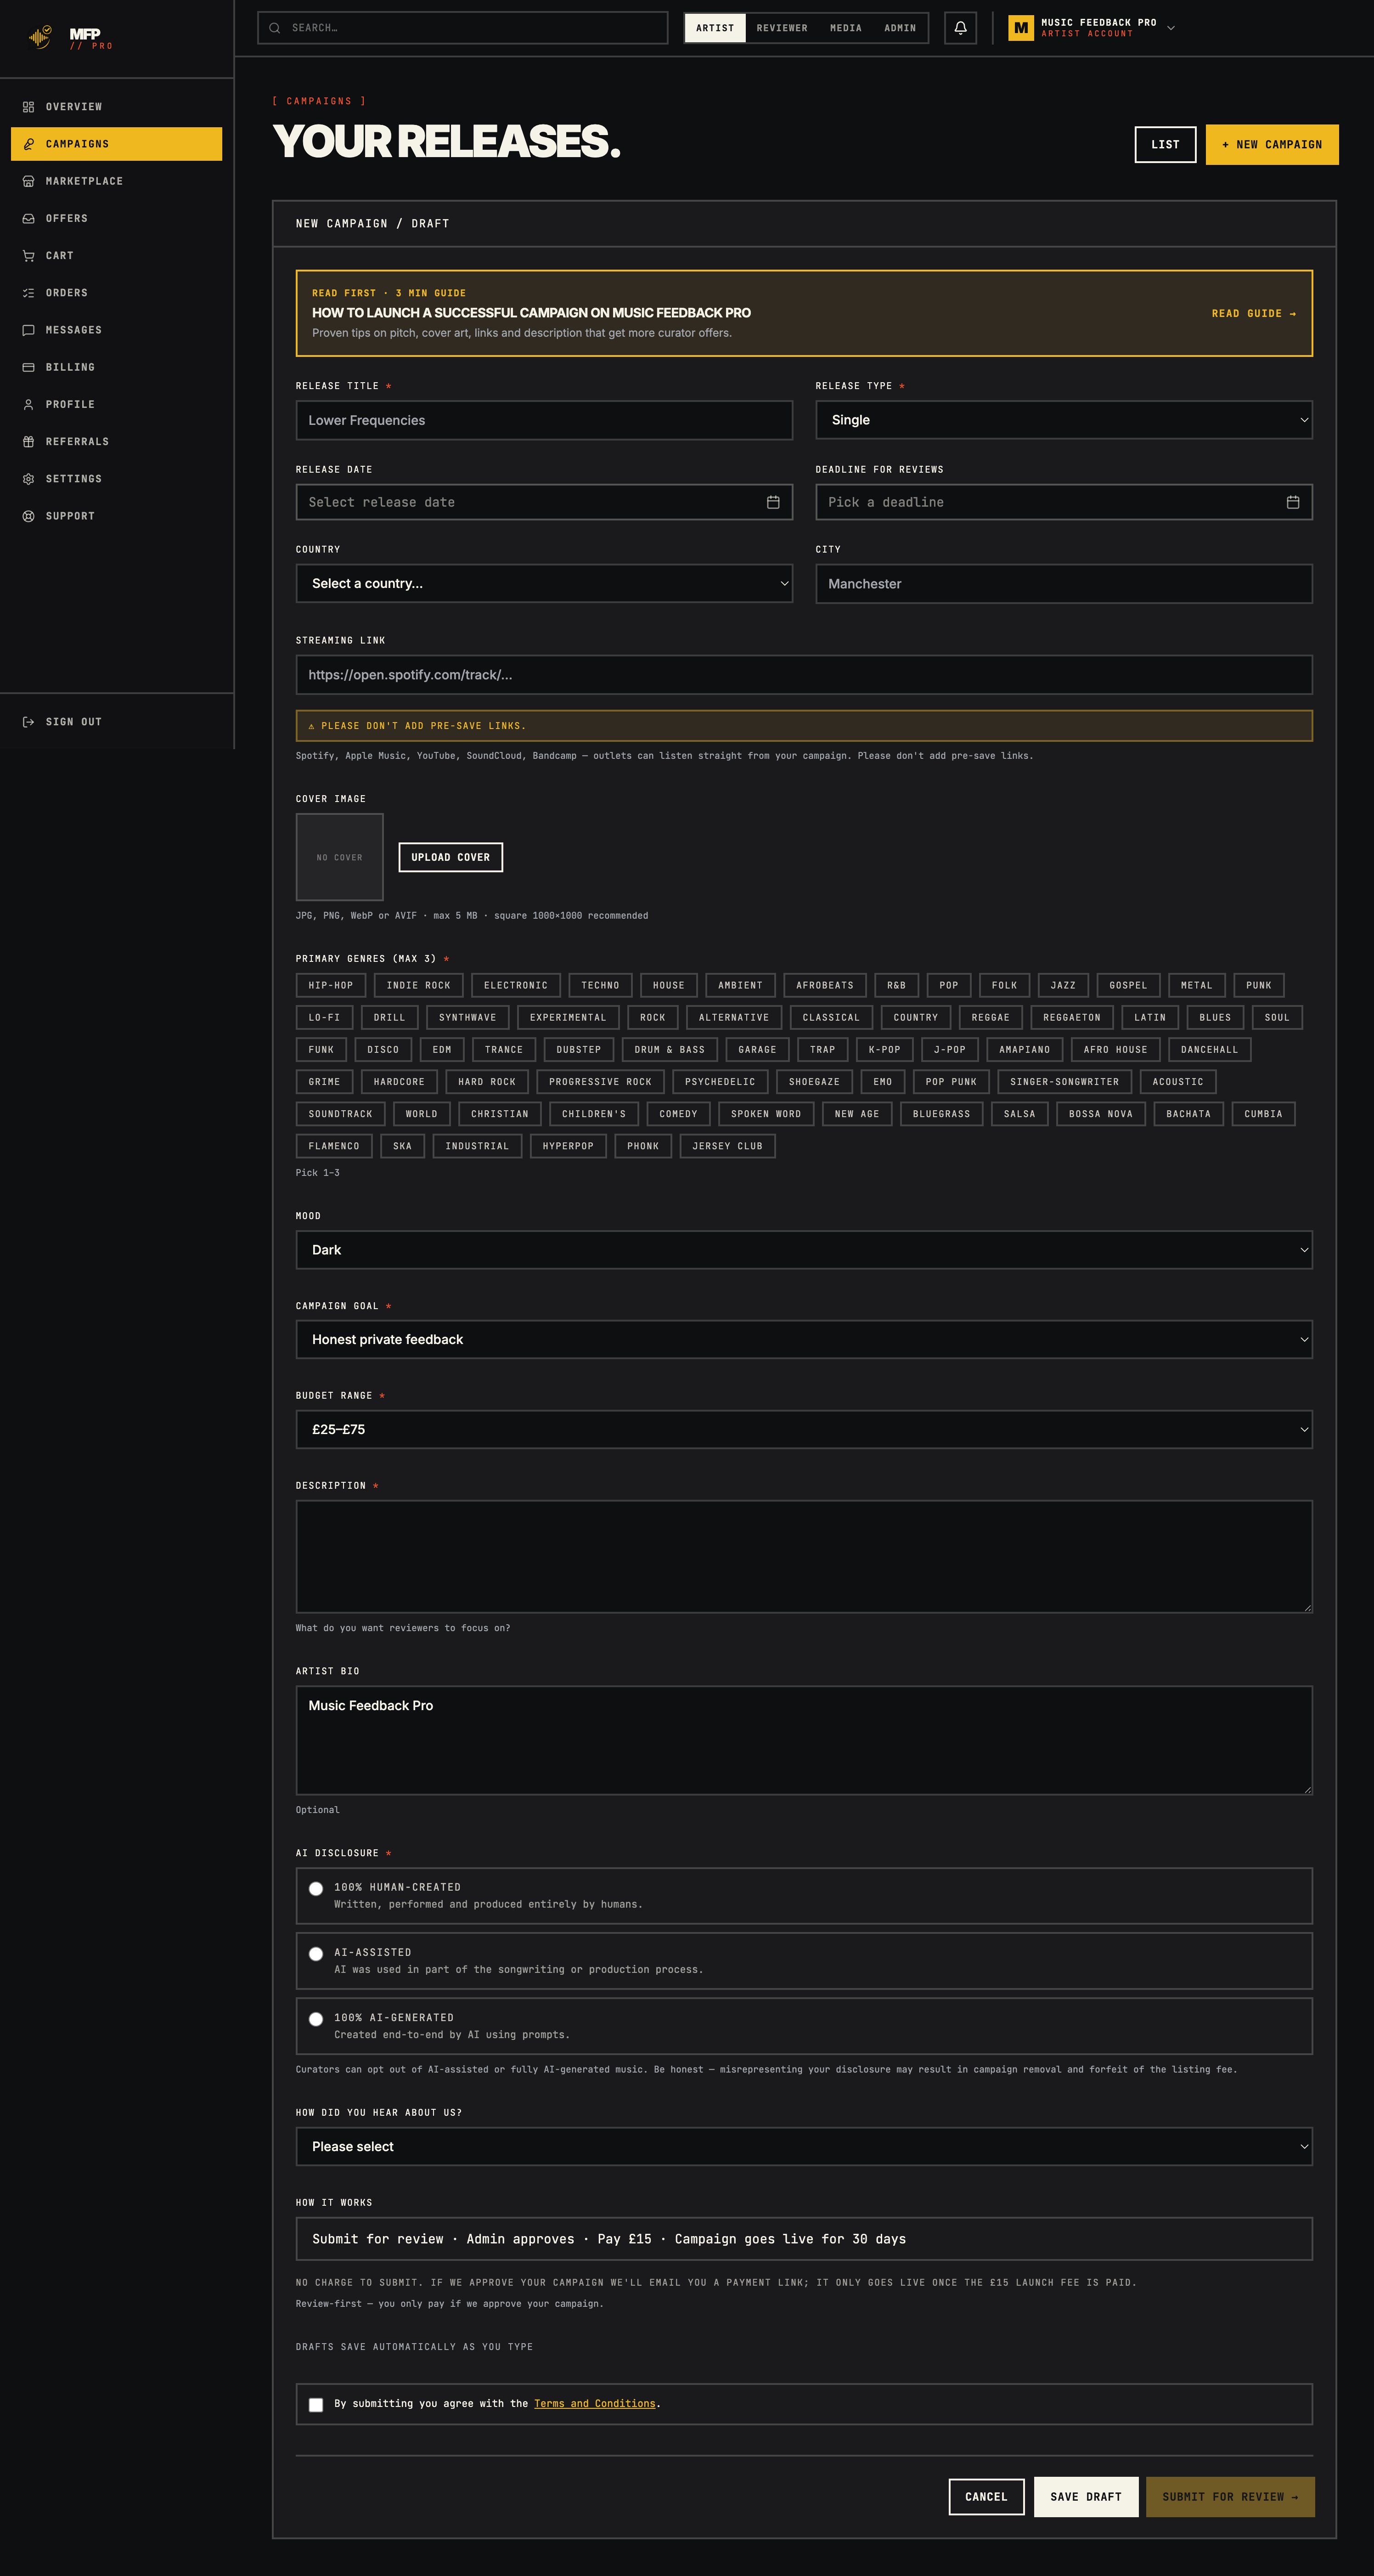Open the Mood dropdown showing Dark
The width and height of the screenshot is (1374, 2576).
[804, 1250]
